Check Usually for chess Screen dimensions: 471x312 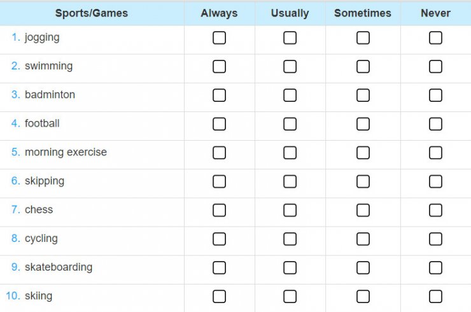pyautogui.click(x=290, y=210)
